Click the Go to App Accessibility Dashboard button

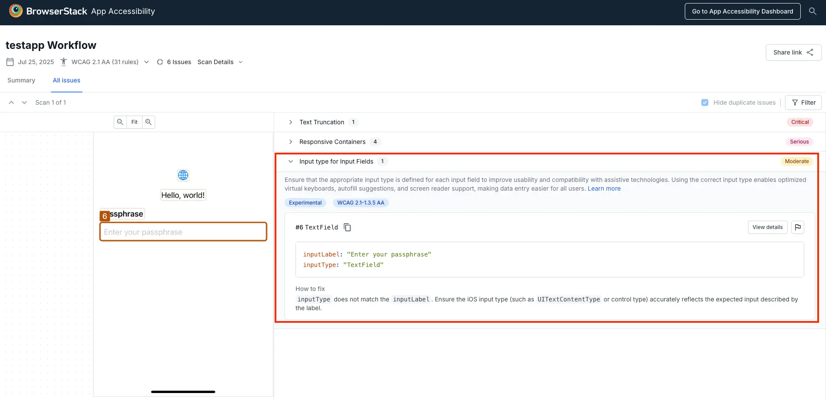742,11
